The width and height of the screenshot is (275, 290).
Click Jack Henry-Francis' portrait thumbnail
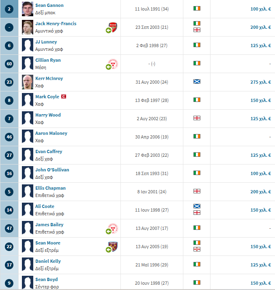pyautogui.click(x=28, y=27)
